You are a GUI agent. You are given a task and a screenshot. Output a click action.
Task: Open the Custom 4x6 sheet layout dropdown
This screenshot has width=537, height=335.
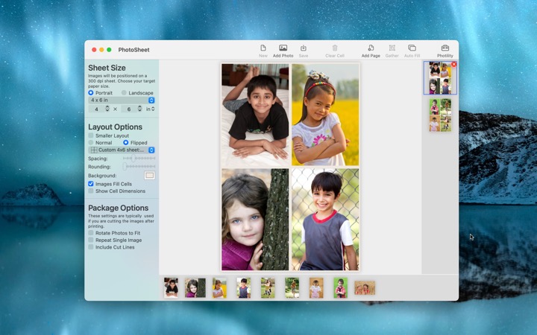click(122, 150)
